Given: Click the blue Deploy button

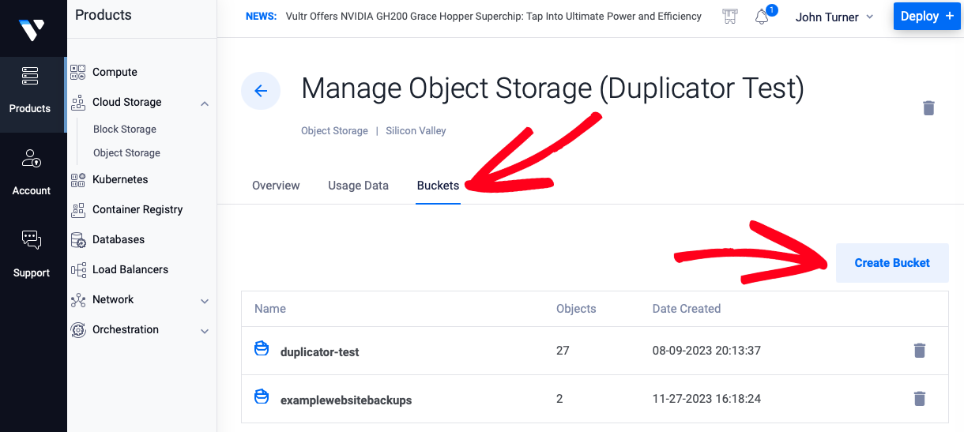Looking at the screenshot, I should pyautogui.click(x=927, y=16).
